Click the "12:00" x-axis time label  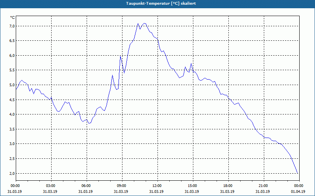[x=157, y=186]
